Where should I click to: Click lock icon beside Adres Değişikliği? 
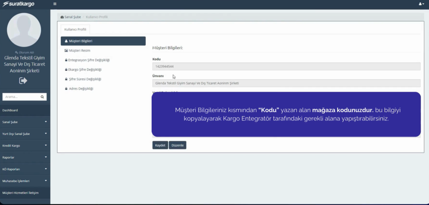tap(66, 89)
